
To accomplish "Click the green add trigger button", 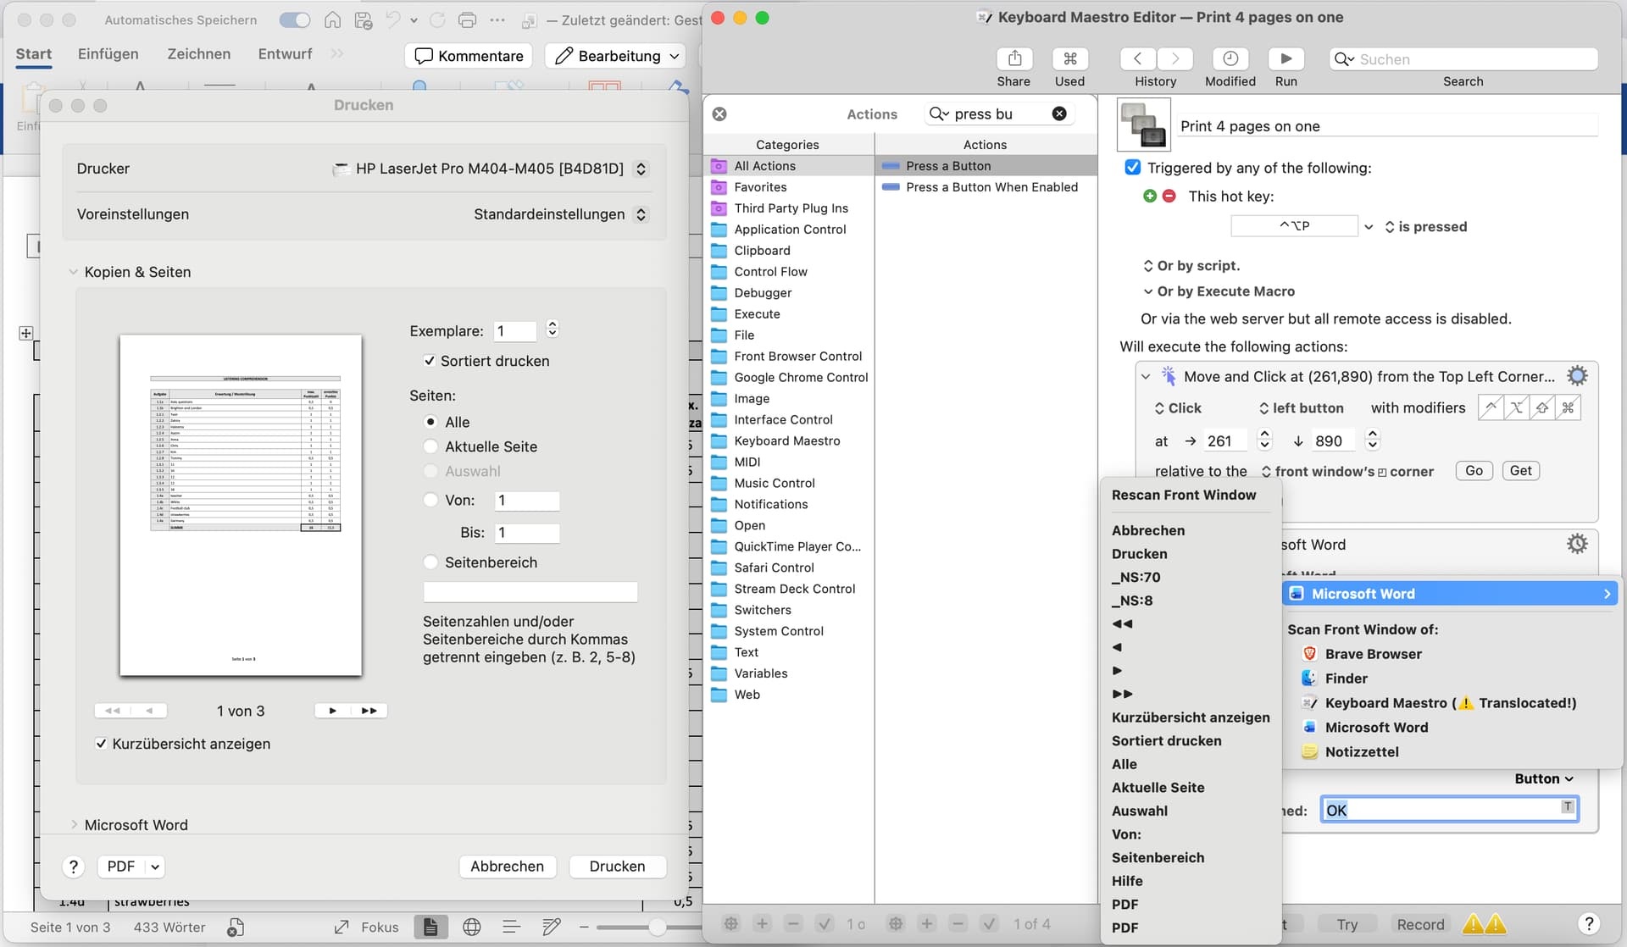I will 1149,196.
